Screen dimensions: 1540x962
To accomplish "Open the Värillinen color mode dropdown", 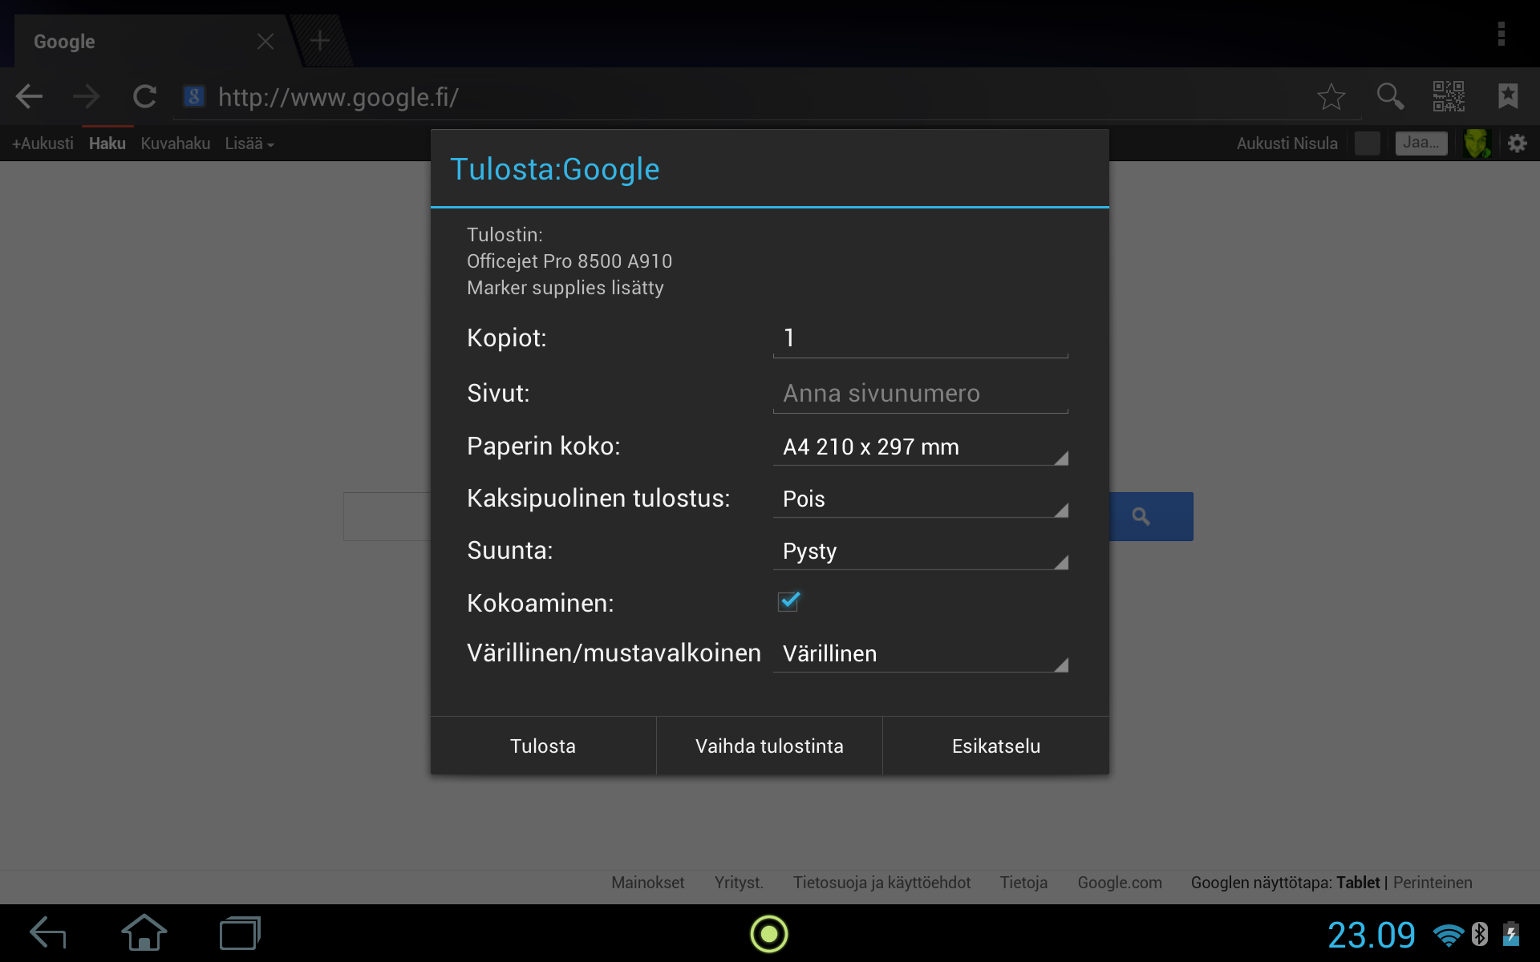I will (x=921, y=654).
